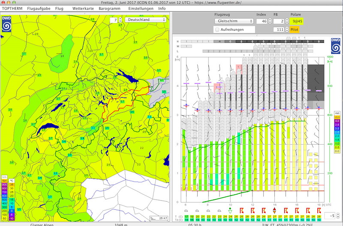Click the red-orange triangle symbol at 14 UTC
Viewport: 343px width, 226px height.
coord(274,210)
